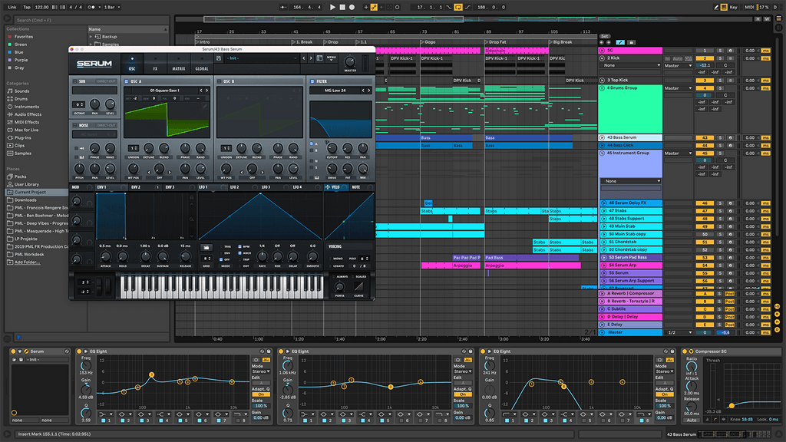Image resolution: width=786 pixels, height=442 pixels.
Task: Expand the Backup folder in browser
Action: (x=91, y=37)
